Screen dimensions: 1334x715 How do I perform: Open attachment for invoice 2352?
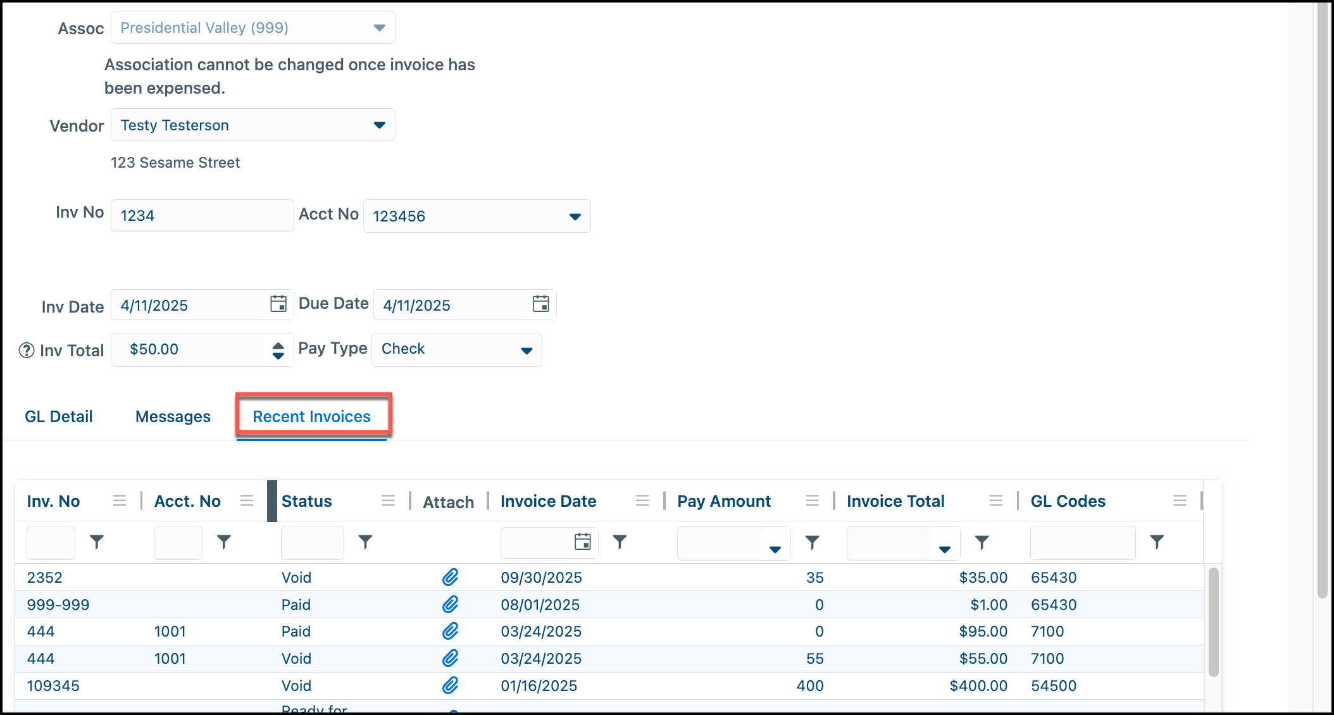450,577
